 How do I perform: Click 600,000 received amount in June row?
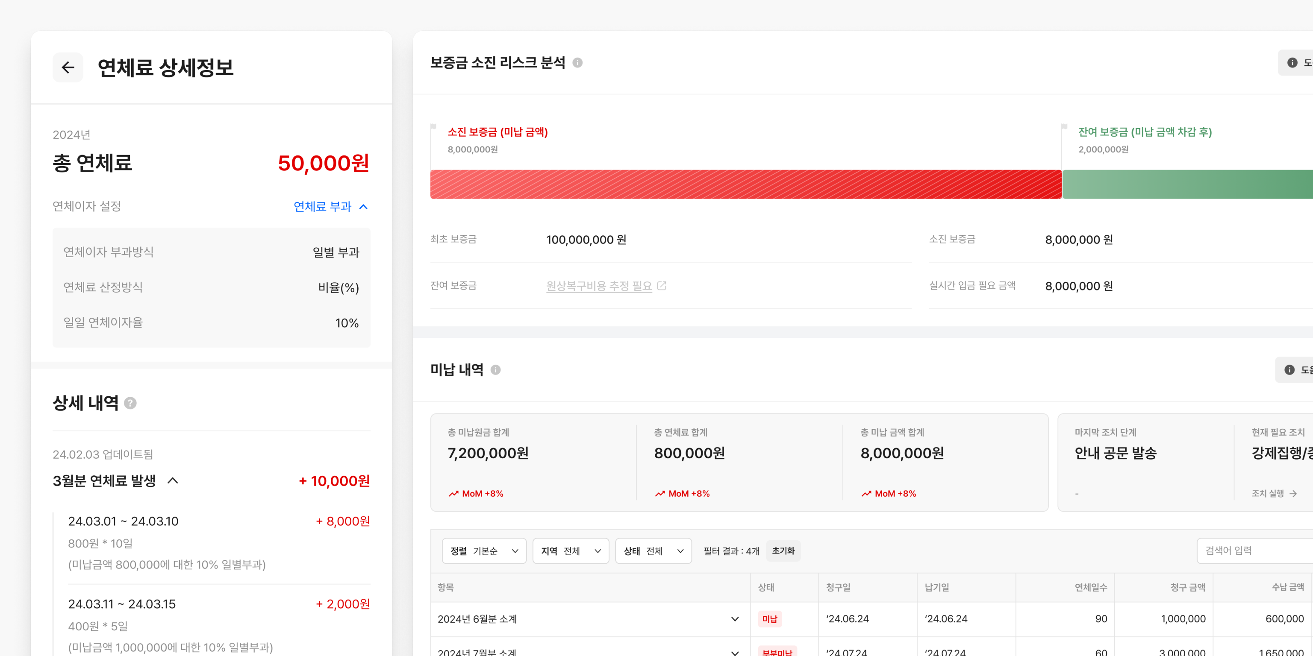(x=1284, y=619)
